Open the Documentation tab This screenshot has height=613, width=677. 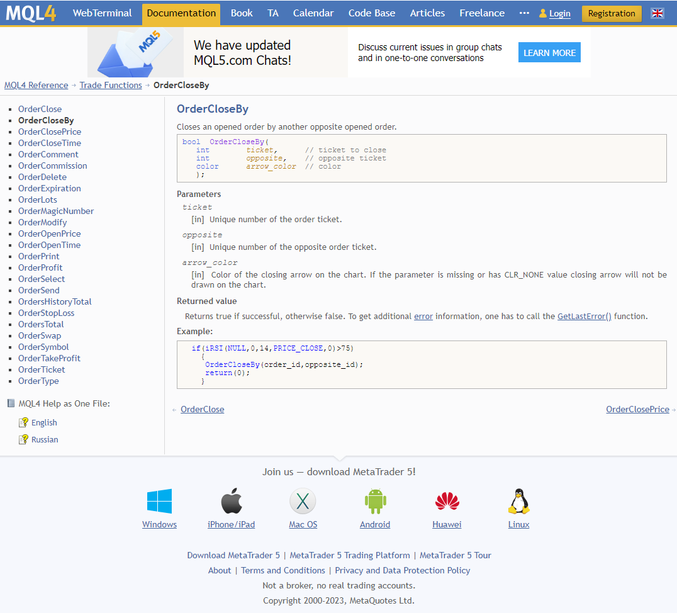(181, 13)
